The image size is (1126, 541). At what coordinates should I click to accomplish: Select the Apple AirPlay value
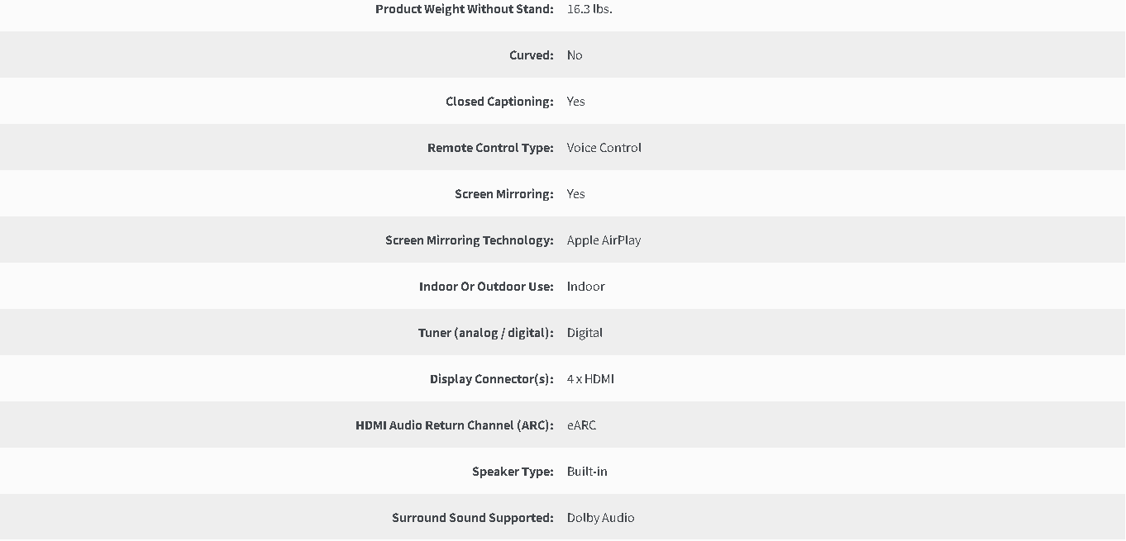point(604,240)
